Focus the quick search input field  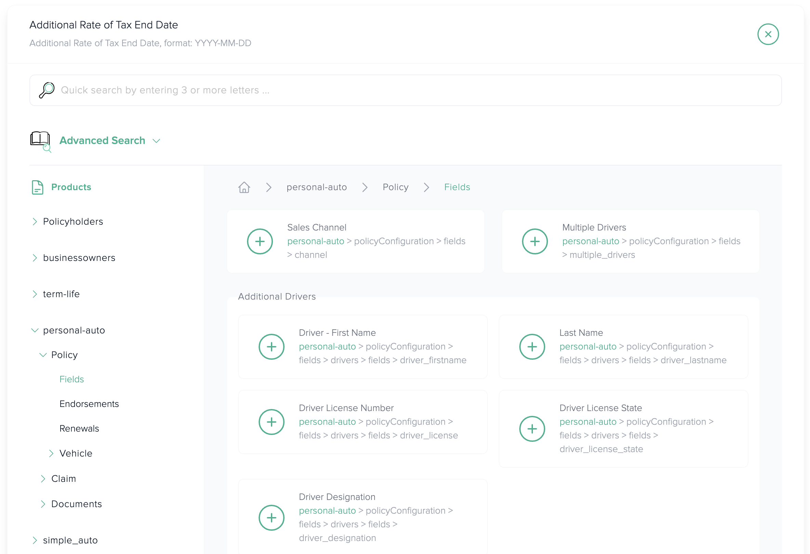click(405, 90)
